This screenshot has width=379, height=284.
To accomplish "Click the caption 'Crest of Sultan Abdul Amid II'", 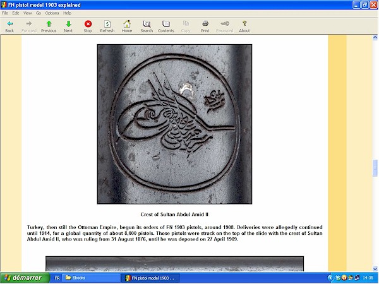I will pyautogui.click(x=174, y=215).
